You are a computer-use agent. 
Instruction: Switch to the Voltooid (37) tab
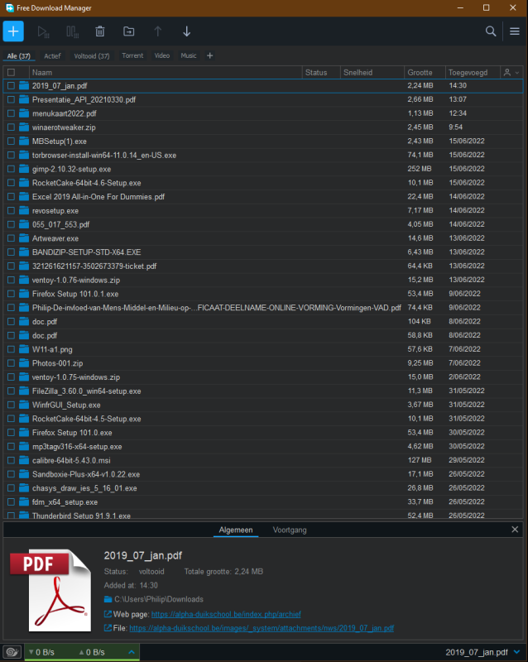[92, 55]
